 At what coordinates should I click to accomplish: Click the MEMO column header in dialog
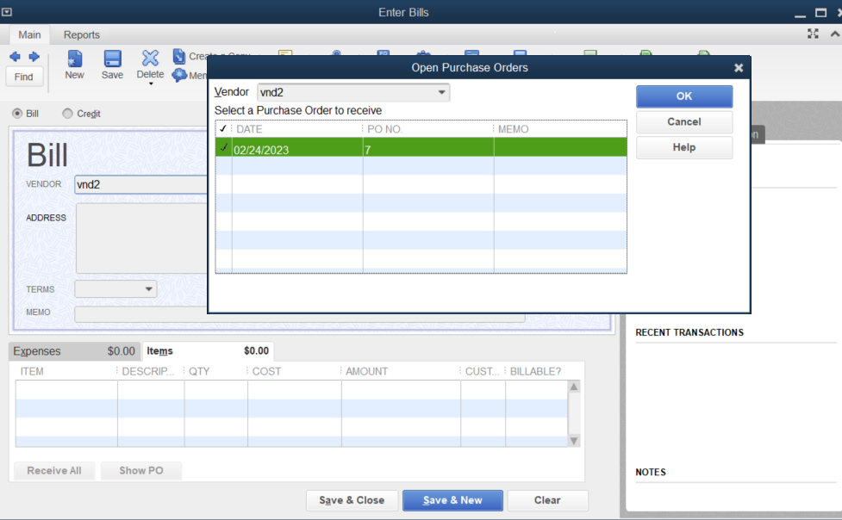(514, 129)
